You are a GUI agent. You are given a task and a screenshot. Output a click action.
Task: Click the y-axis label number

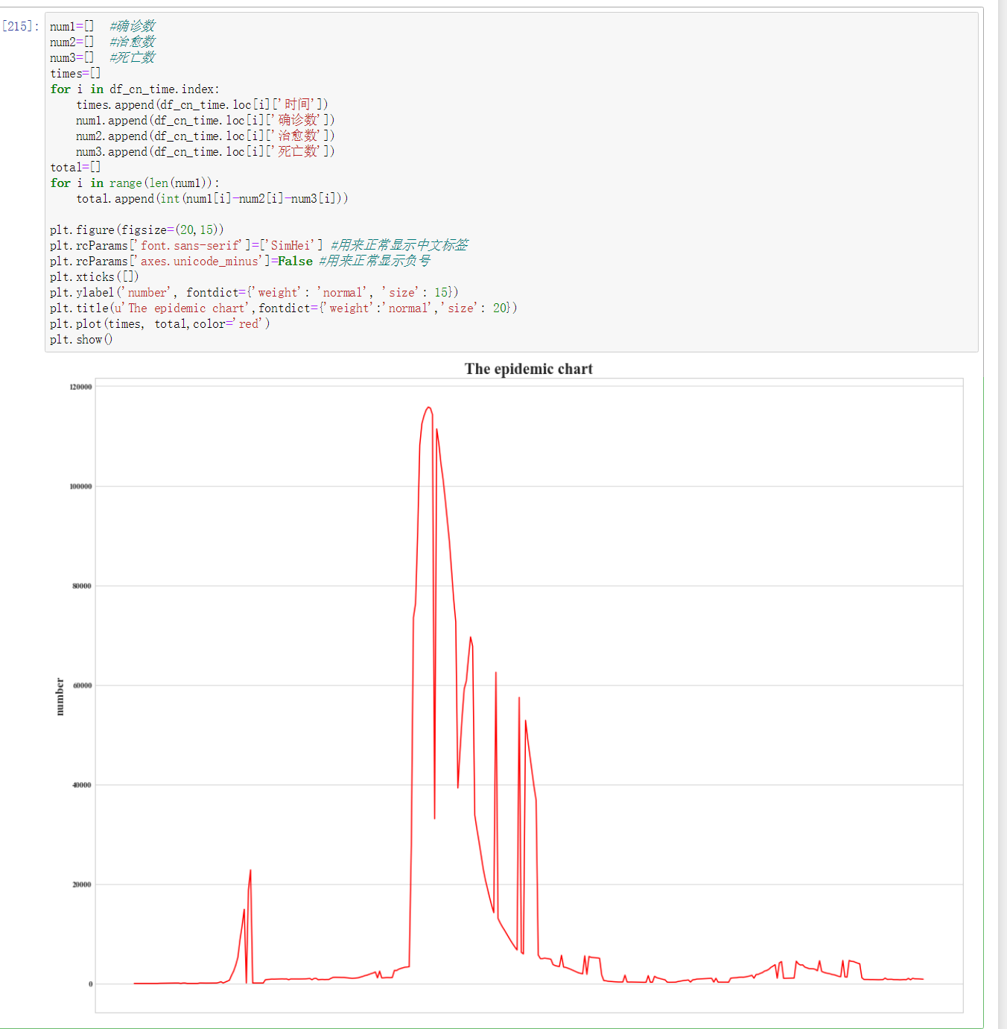click(x=60, y=697)
